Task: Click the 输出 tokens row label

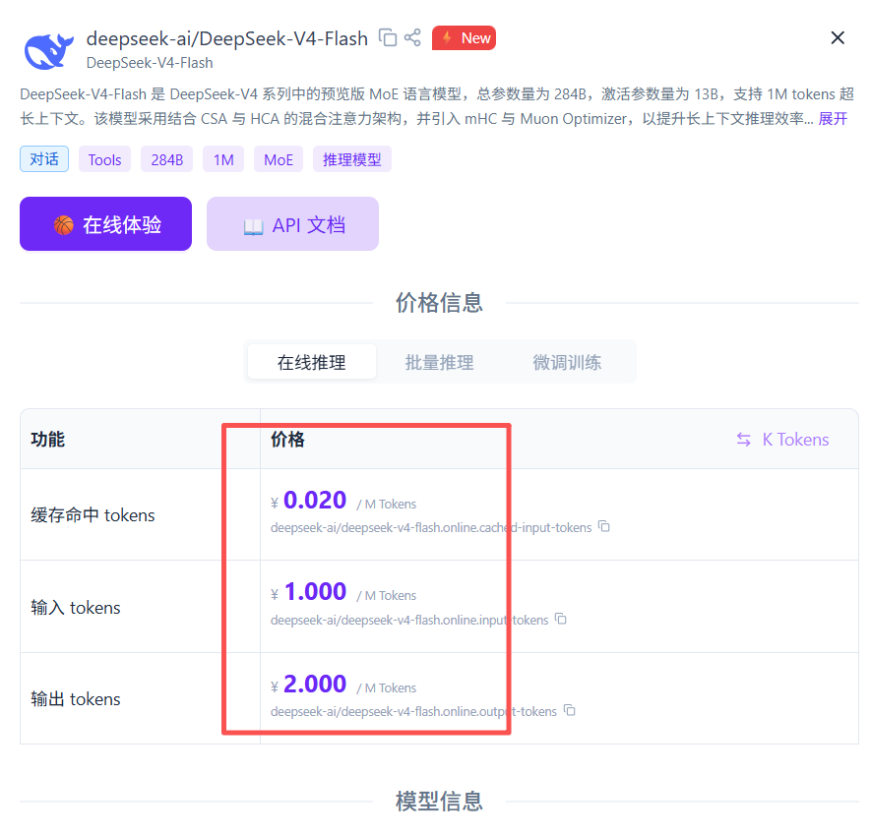Action: 76,699
